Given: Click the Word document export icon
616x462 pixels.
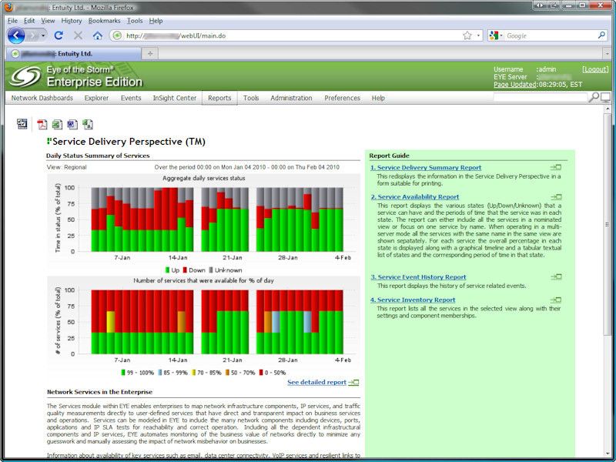Looking at the screenshot, I should (x=72, y=124).
